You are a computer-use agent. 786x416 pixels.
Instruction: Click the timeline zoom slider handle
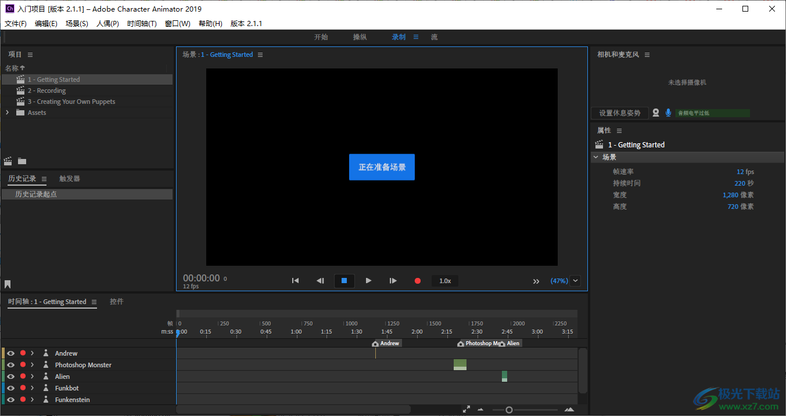pyautogui.click(x=509, y=410)
